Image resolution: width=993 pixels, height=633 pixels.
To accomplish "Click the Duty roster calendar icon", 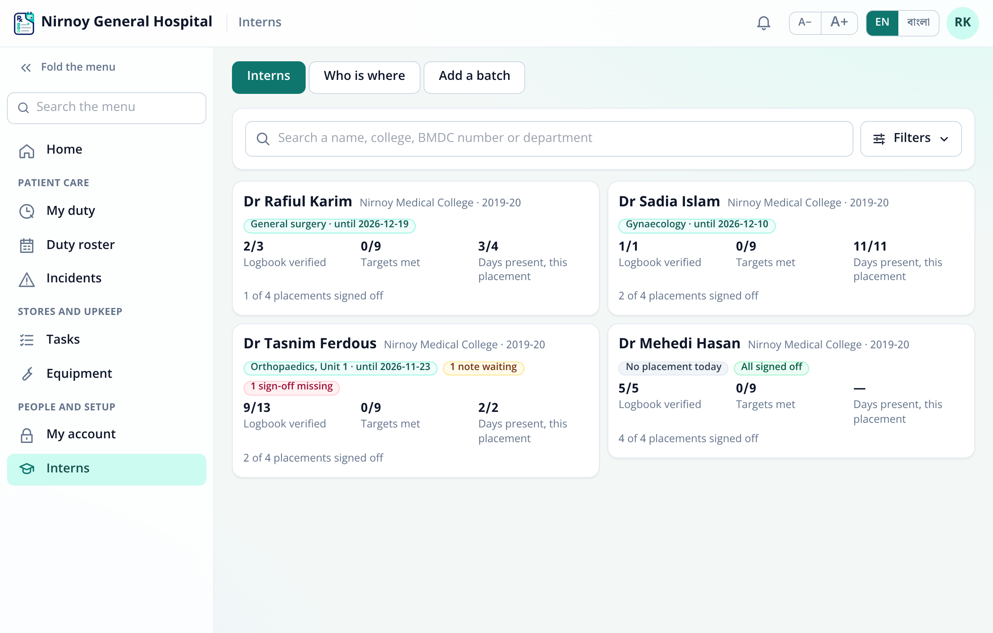I will click(x=27, y=246).
